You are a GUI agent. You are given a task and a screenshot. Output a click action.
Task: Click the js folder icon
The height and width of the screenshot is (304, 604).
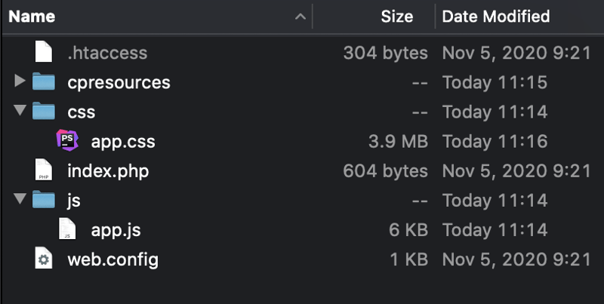(45, 201)
